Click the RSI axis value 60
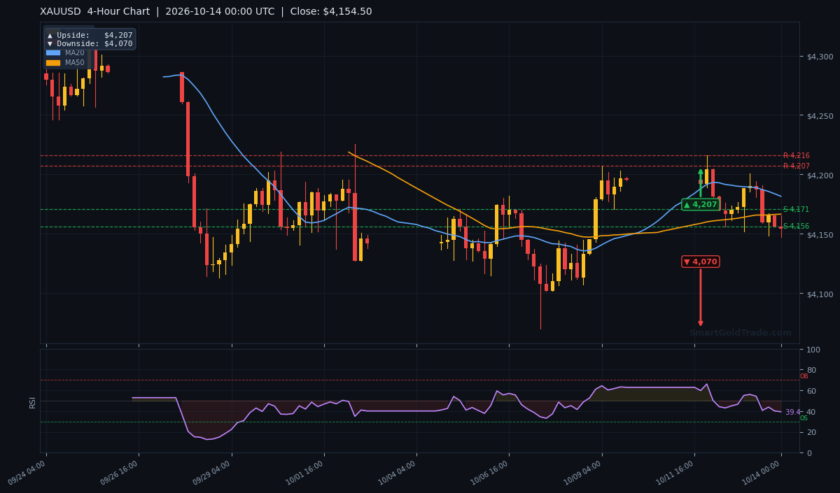 (811, 391)
